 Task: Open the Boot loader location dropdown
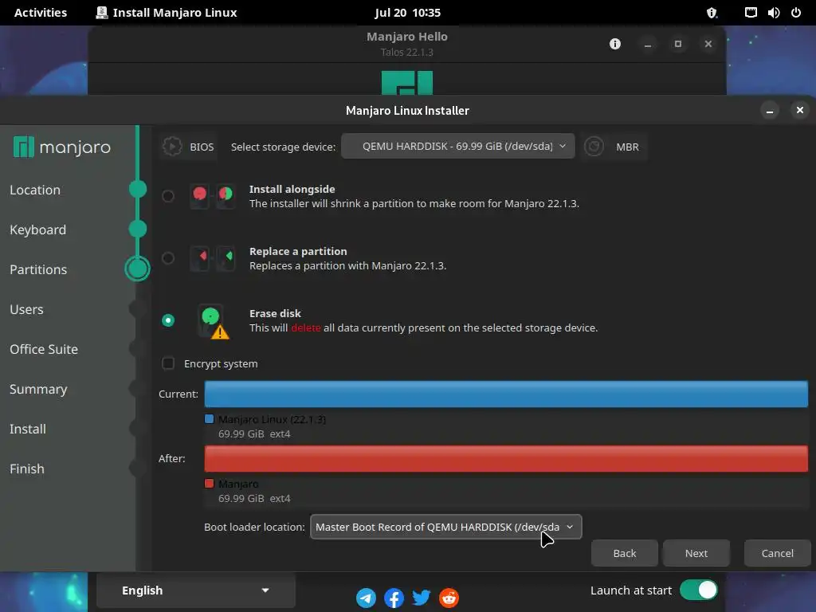pos(446,528)
